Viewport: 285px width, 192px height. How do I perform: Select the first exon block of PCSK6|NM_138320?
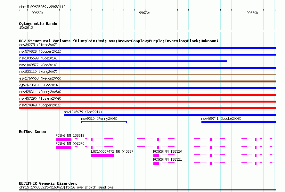coord(156,155)
